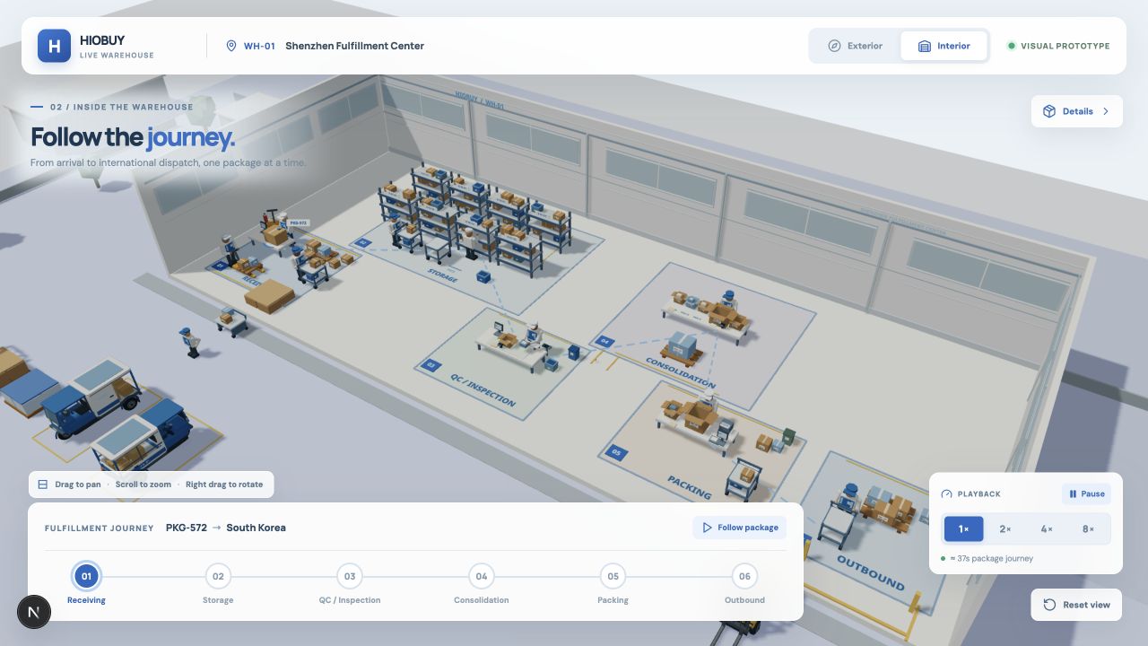The image size is (1148, 646).
Task: Click the cube icon in Details button
Action: (x=1049, y=111)
